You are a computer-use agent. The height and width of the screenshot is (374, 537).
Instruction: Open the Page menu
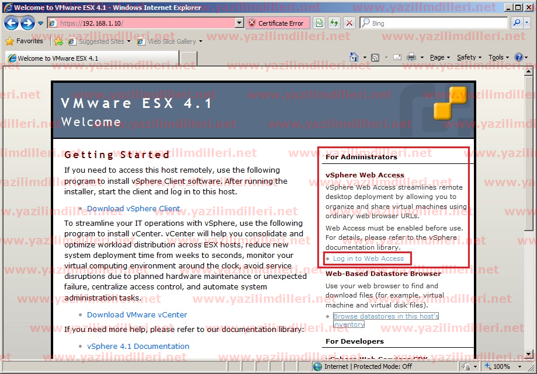tap(440, 57)
